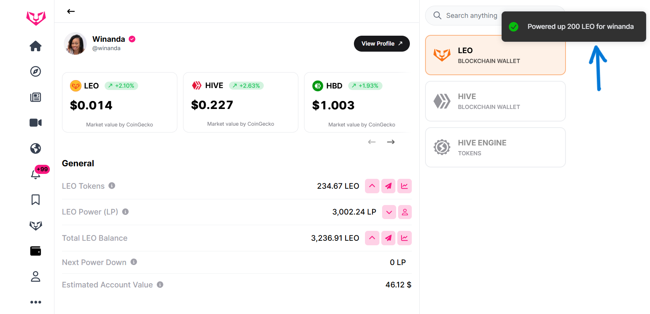Switch to Hive Engine Tokens tab
Screen dimensions: 650x314
pyautogui.click(x=495, y=147)
